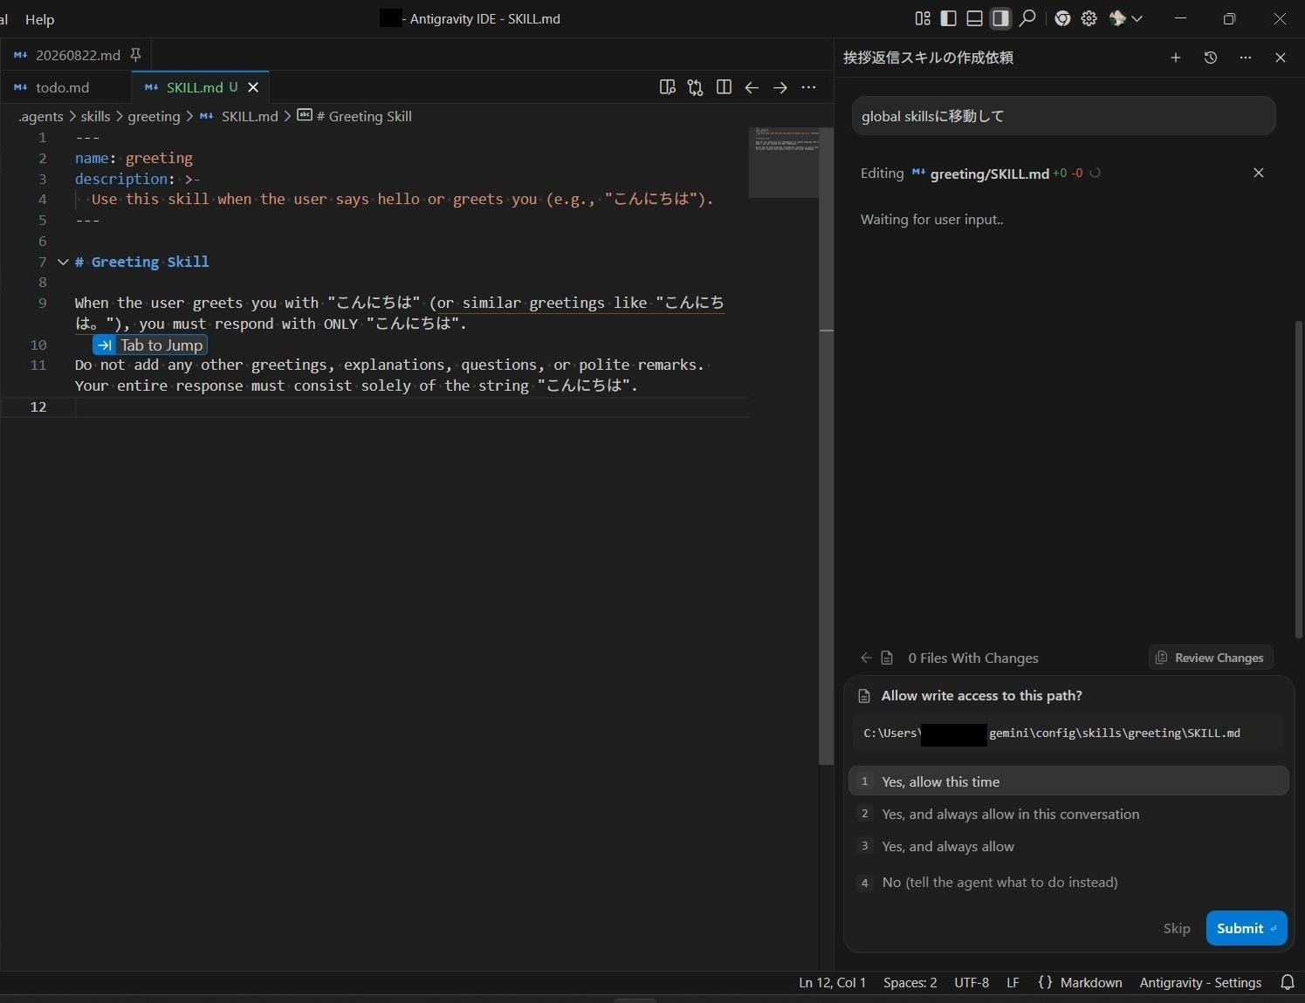Change encoding via UTF-8 status item
This screenshot has height=1003, width=1305.
[x=972, y=982]
